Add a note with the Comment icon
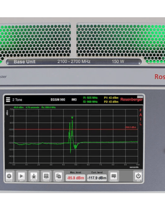Image resolution: width=165 pixels, height=213 pixels. 114,176
